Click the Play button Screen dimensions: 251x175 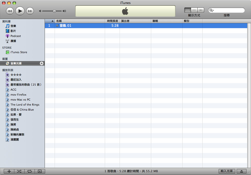coord(20,11)
